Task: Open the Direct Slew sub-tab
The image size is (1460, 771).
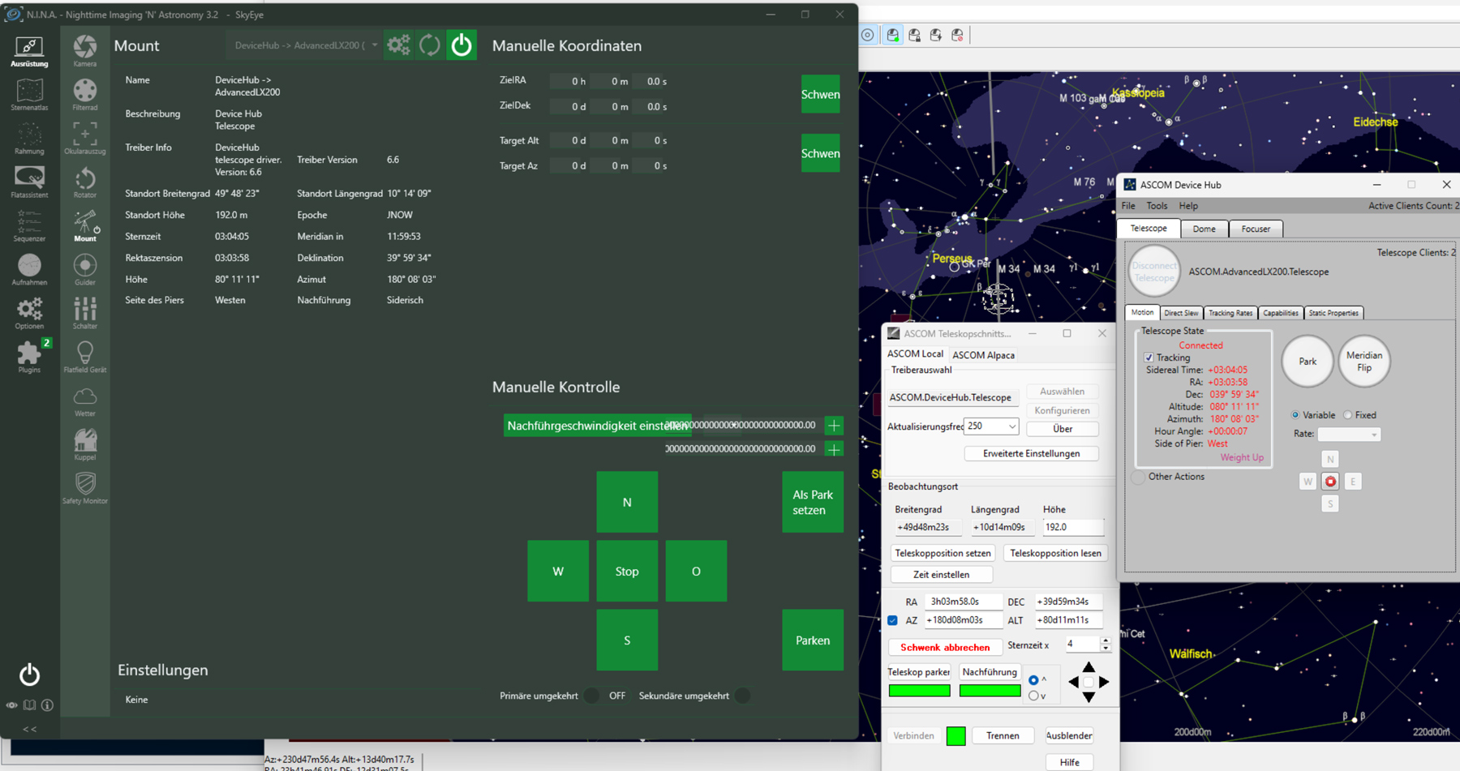Action: coord(1181,313)
